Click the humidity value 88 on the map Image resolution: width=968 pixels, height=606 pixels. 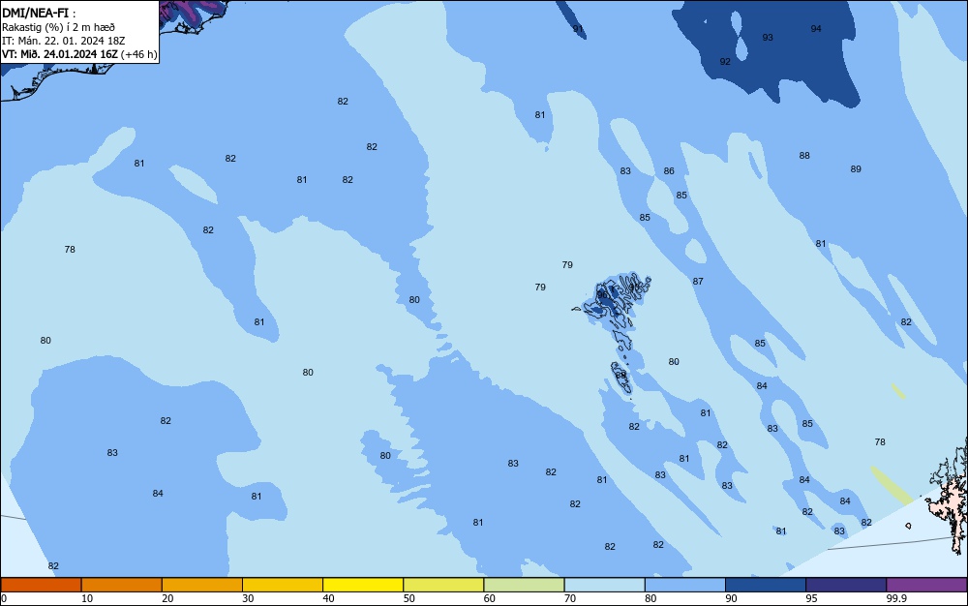pyautogui.click(x=804, y=156)
